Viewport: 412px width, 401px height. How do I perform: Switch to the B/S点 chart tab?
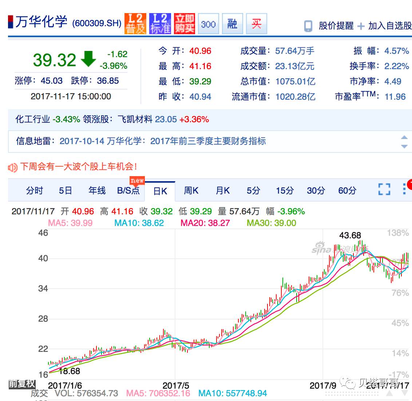128,191
